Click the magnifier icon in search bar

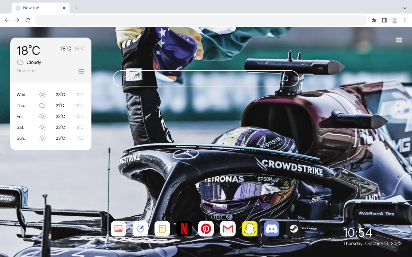coord(286,78)
